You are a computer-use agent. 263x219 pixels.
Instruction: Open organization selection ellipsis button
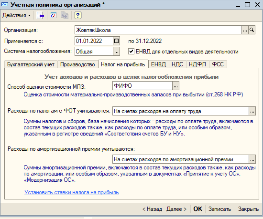pyautogui.click(x=245, y=30)
